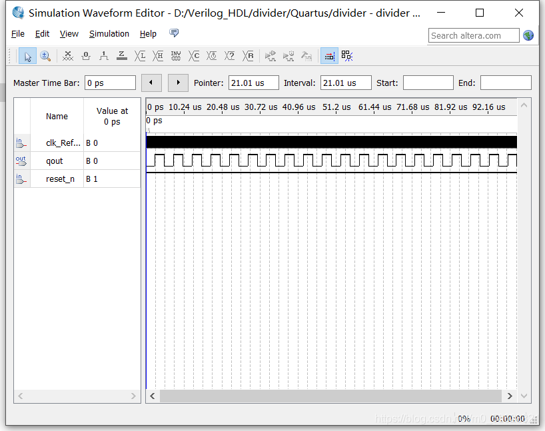
Task: Apply Random Values (XR) tool
Action: [x=248, y=56]
